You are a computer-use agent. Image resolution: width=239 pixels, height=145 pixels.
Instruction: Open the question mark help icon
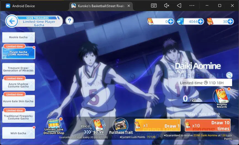[x=69, y=21]
